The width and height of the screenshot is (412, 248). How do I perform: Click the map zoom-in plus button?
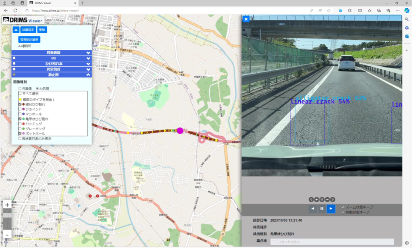7,205
